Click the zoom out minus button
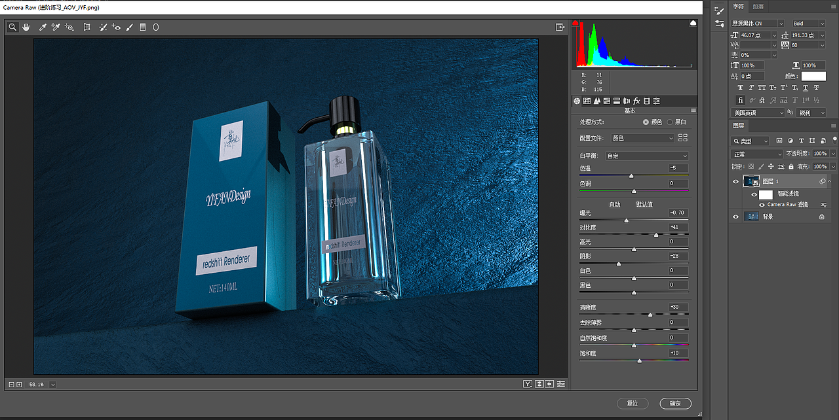 (x=12, y=385)
